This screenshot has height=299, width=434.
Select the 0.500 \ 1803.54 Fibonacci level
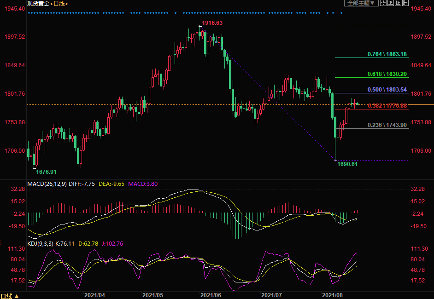coord(387,90)
